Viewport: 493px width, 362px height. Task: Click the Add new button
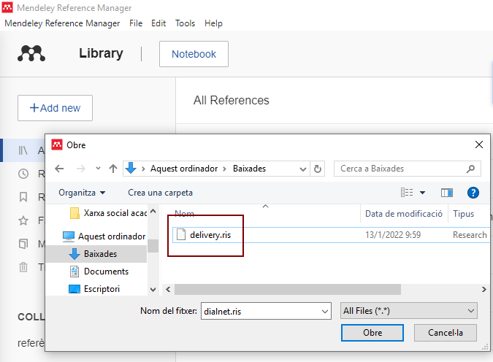pos(55,108)
